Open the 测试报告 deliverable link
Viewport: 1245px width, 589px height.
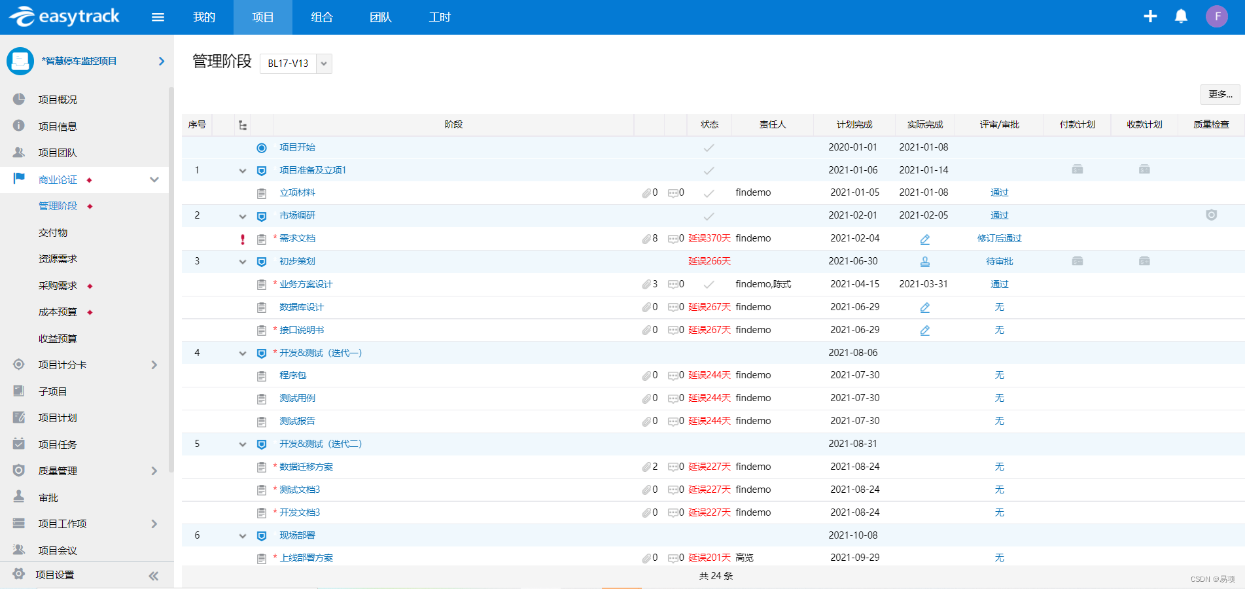pyautogui.click(x=297, y=421)
